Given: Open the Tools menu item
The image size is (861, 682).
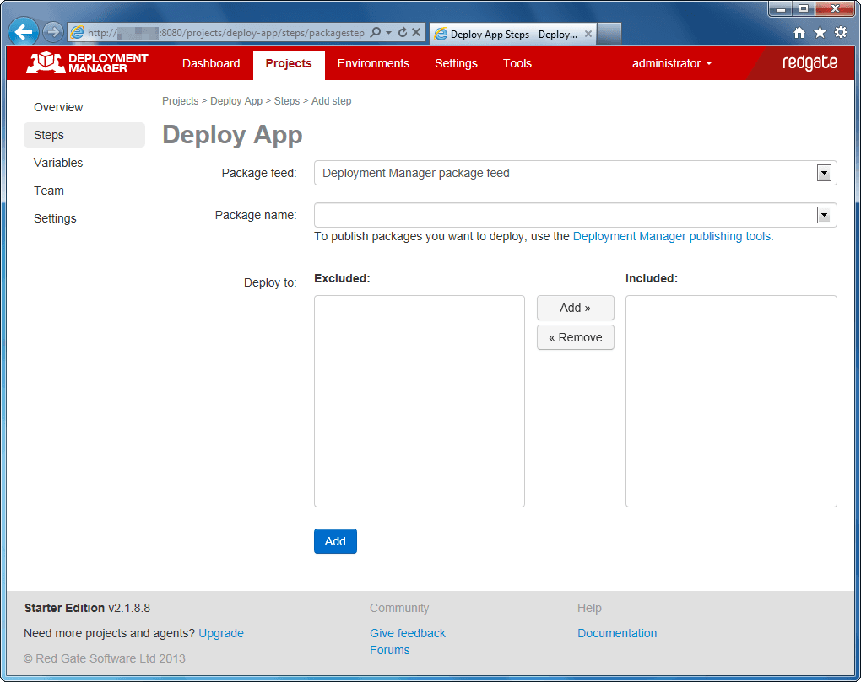Looking at the screenshot, I should [517, 63].
